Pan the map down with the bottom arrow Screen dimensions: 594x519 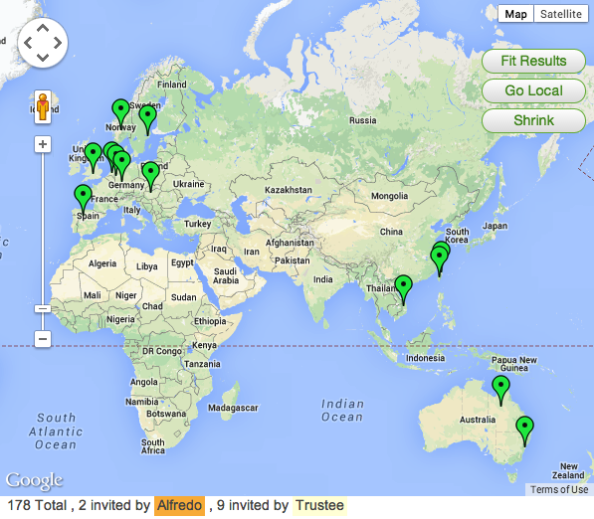(x=43, y=58)
